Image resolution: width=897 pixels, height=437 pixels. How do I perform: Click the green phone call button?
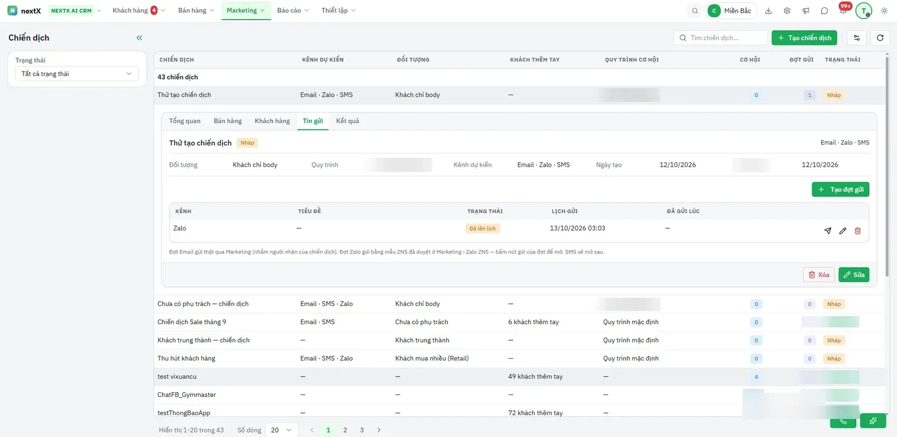[x=843, y=422]
